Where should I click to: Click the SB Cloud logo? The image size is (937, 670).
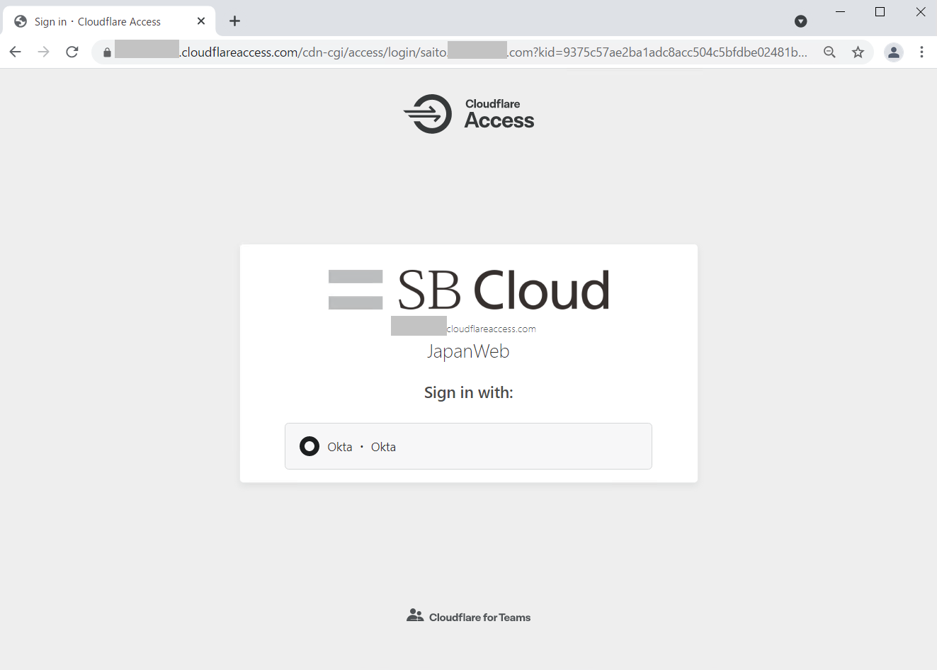pyautogui.click(x=469, y=290)
